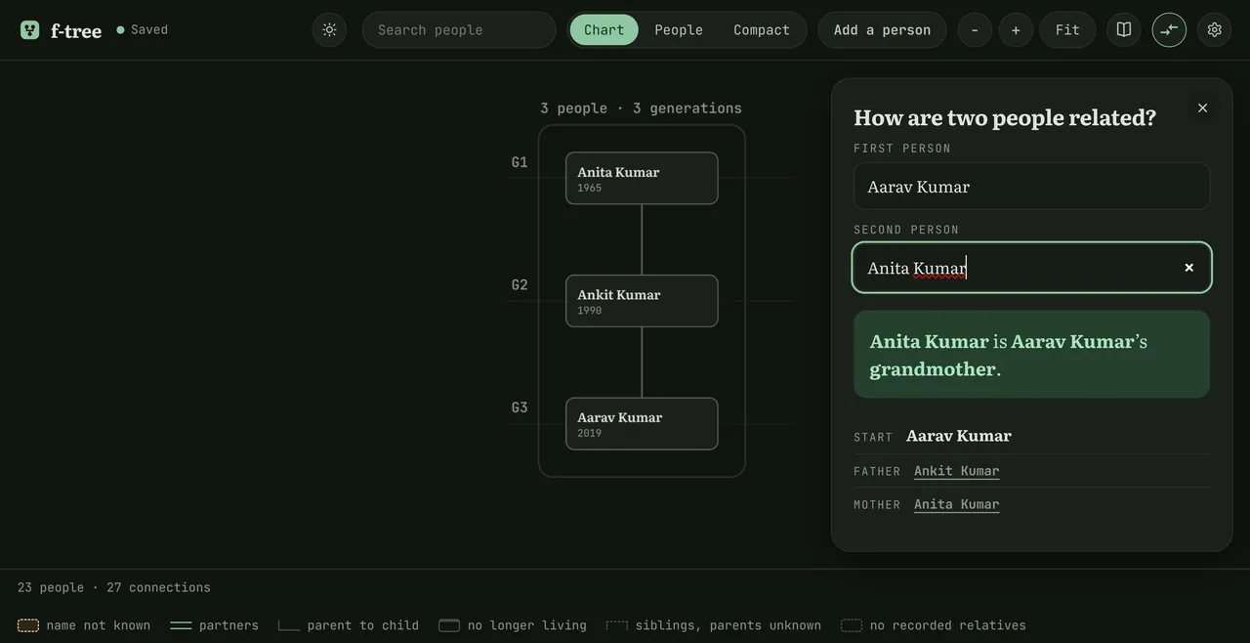Click the G2 generation label
1250x643 pixels.
coord(520,285)
